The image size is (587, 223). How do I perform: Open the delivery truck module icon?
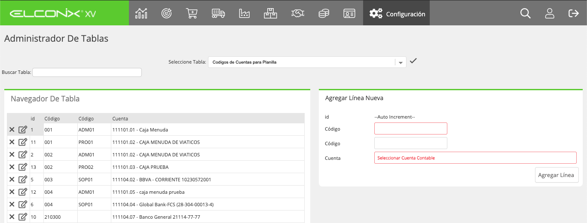[218, 13]
